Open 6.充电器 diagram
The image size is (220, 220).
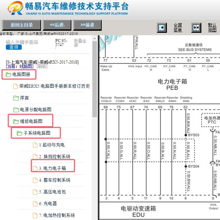pos(48,203)
